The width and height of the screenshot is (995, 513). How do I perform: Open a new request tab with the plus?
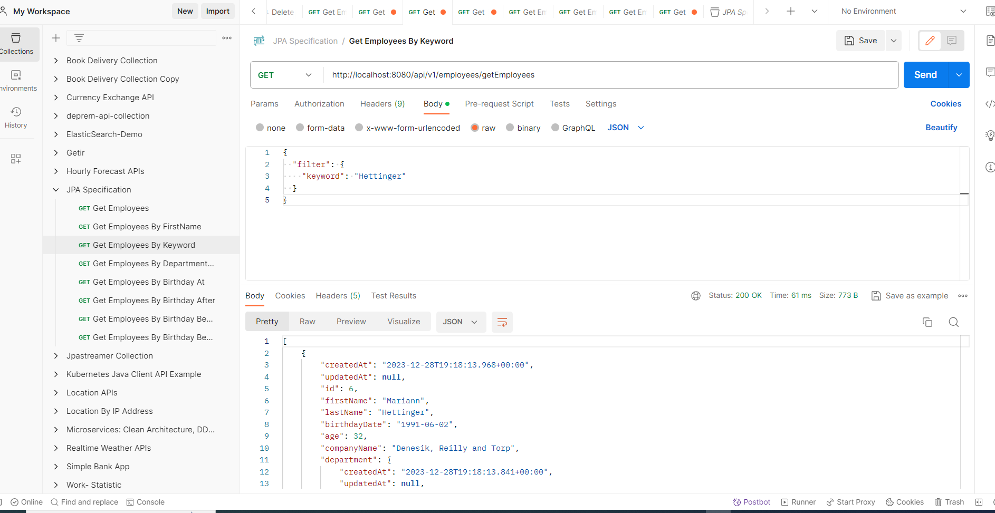pyautogui.click(x=791, y=11)
